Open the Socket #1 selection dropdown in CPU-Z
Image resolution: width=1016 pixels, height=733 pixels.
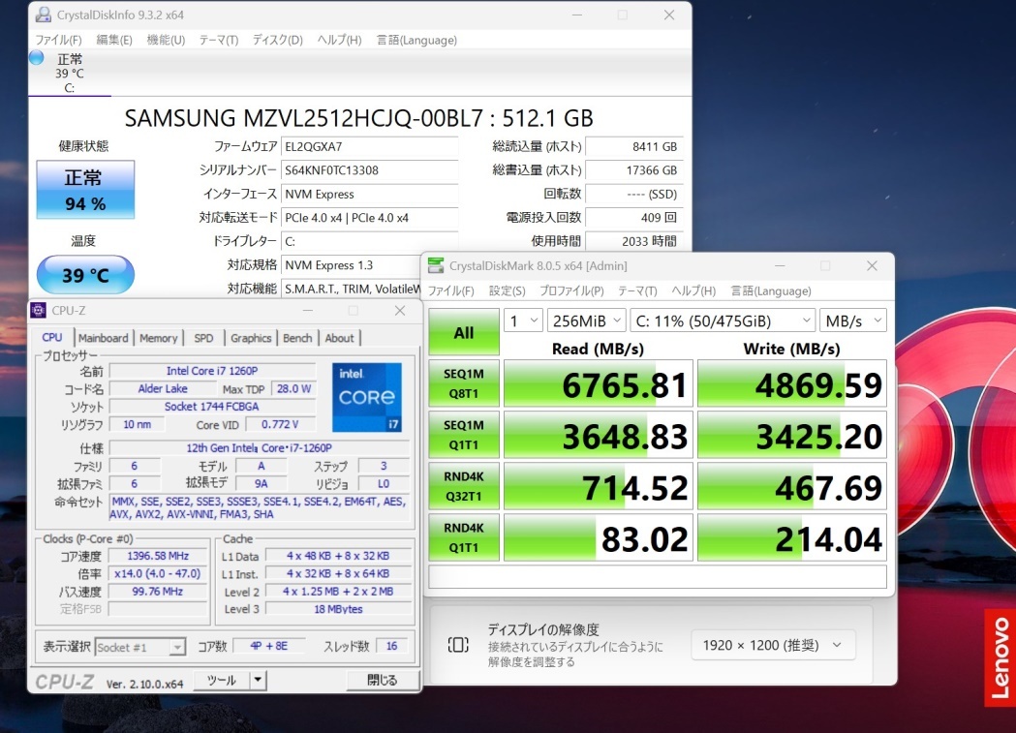(140, 647)
